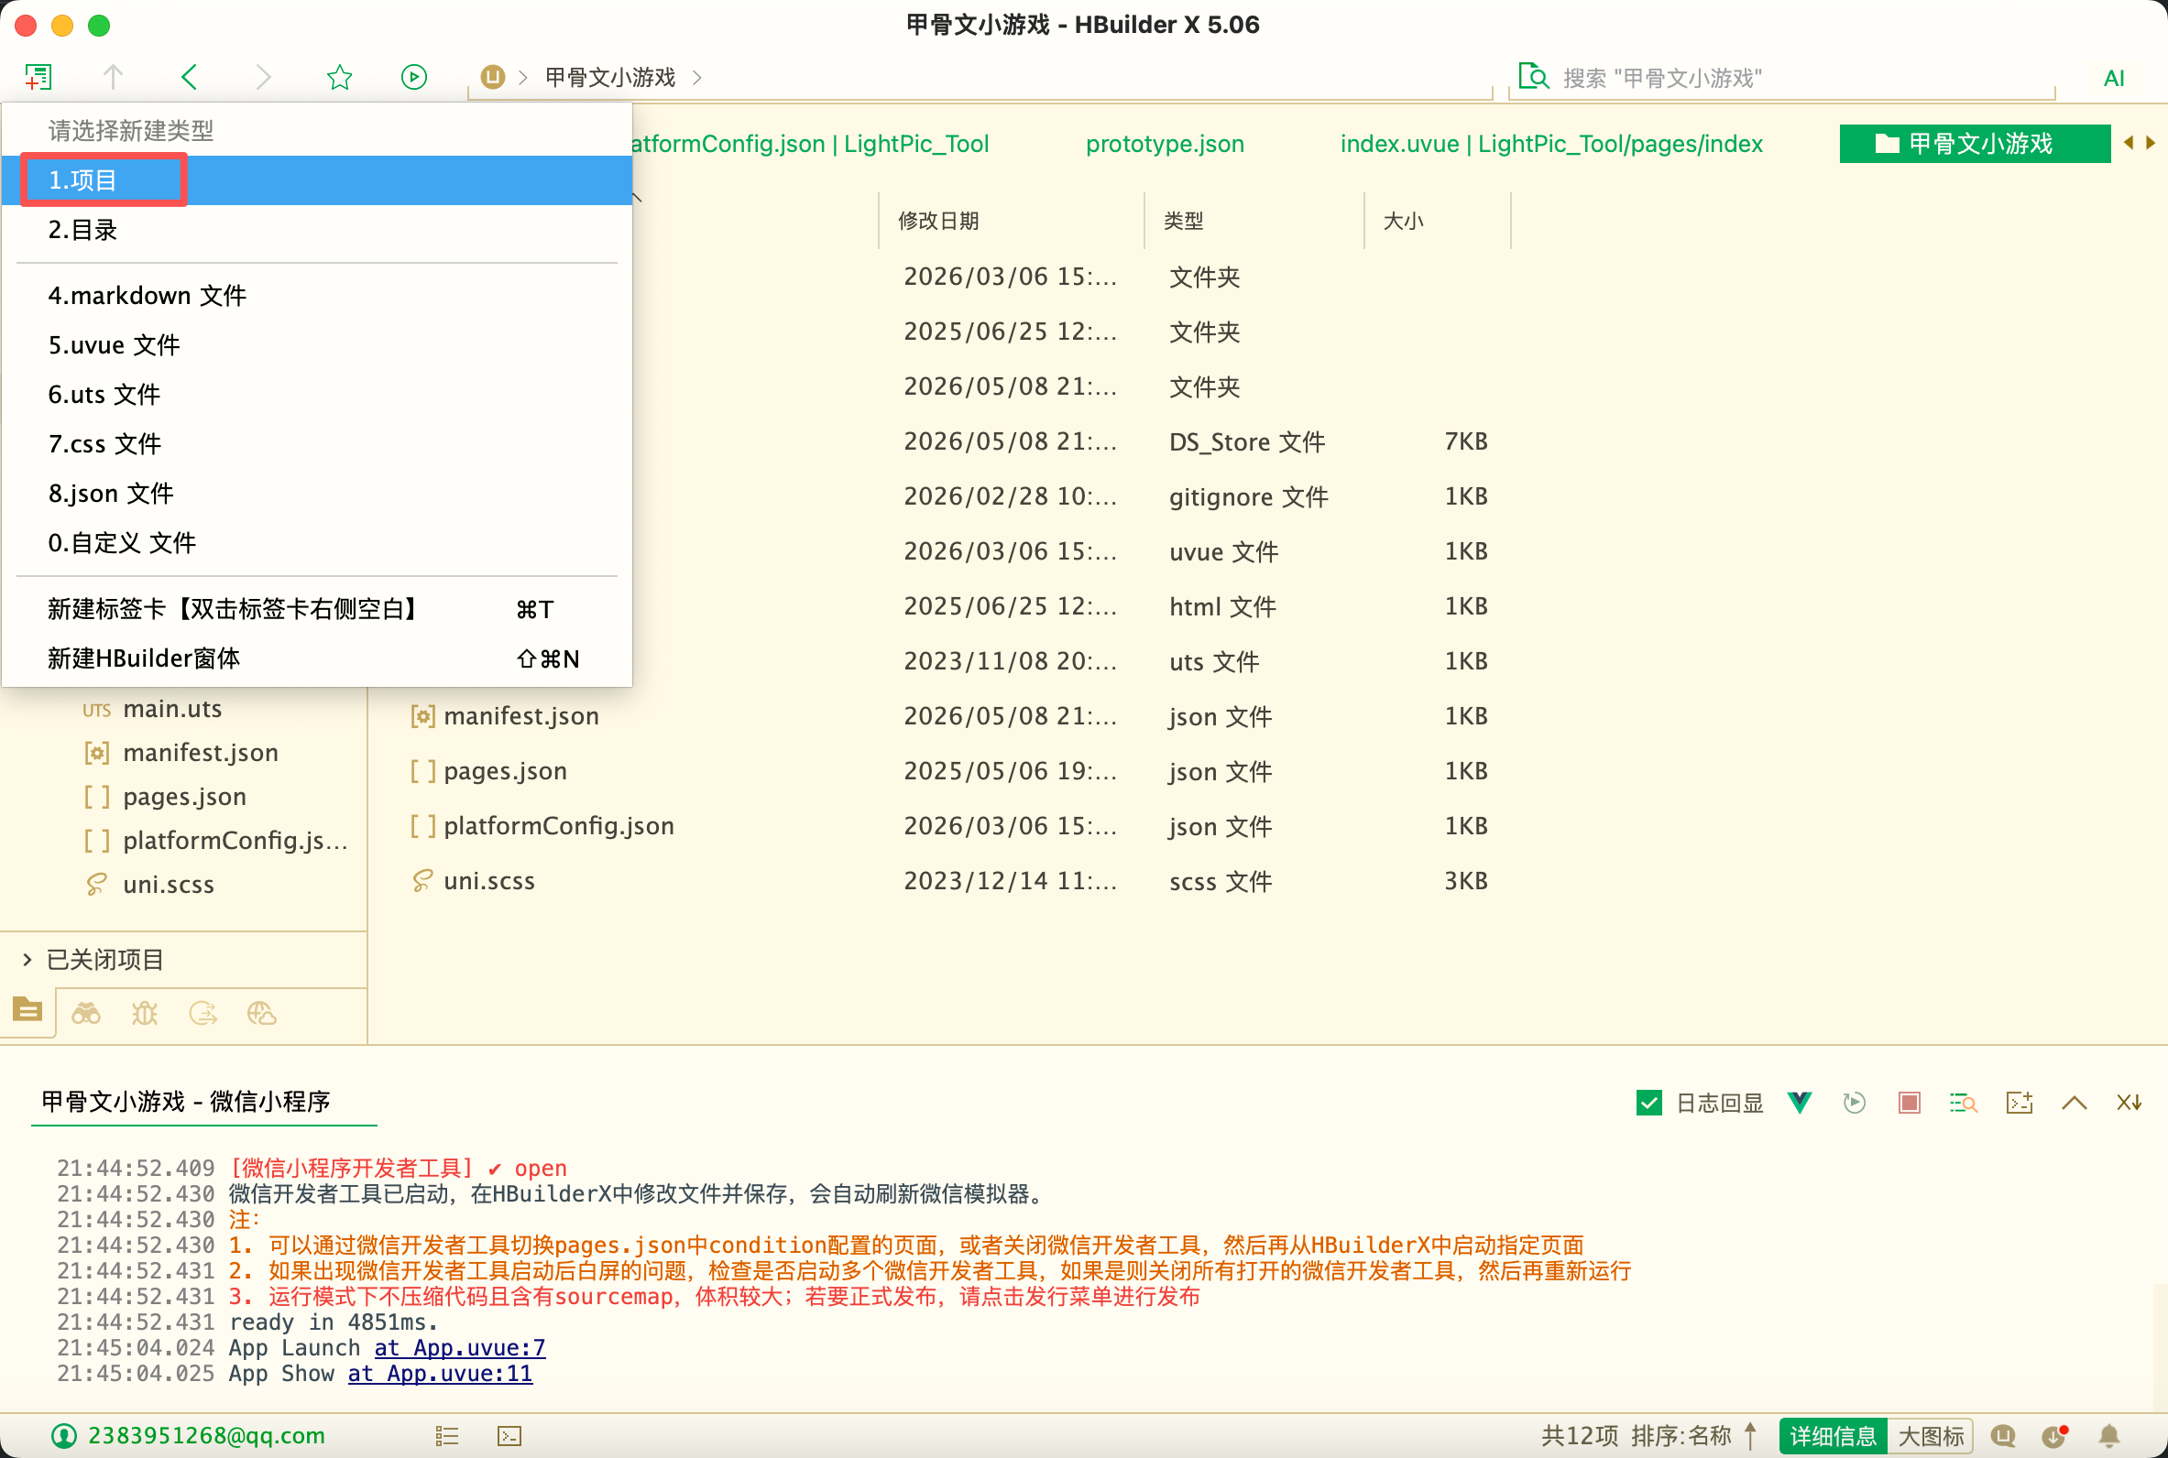Click the new file icon in toolbar
Screen dimensions: 2168x1458
tap(38, 77)
